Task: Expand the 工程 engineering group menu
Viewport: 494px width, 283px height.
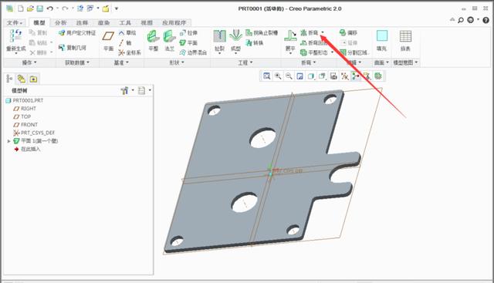Action: click(x=245, y=62)
